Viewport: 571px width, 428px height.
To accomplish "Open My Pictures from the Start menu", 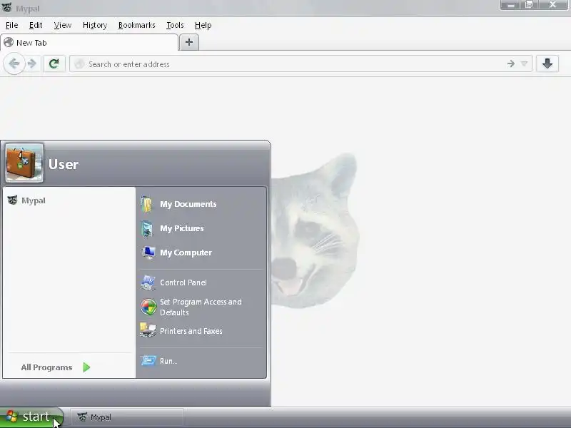I will click(201, 228).
